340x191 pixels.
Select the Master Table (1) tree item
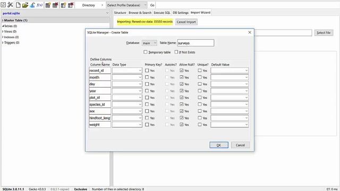[16, 20]
